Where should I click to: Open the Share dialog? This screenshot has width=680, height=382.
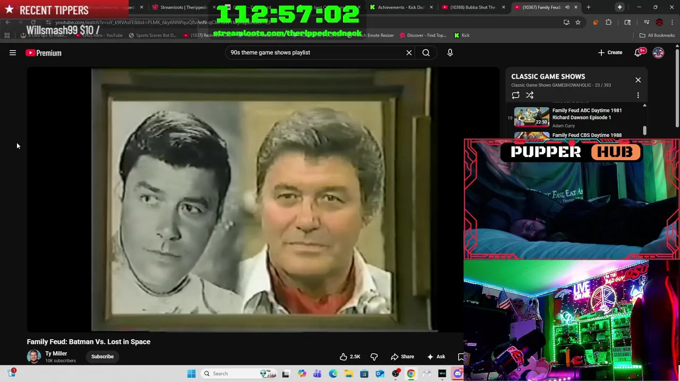pyautogui.click(x=402, y=357)
